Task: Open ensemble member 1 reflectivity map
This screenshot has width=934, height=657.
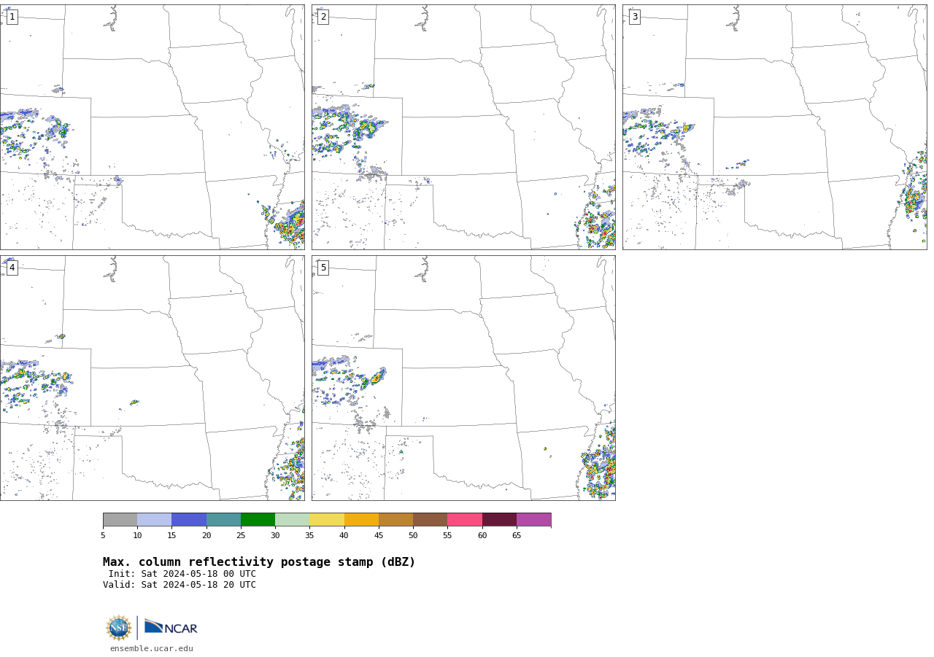Action: pyautogui.click(x=152, y=127)
